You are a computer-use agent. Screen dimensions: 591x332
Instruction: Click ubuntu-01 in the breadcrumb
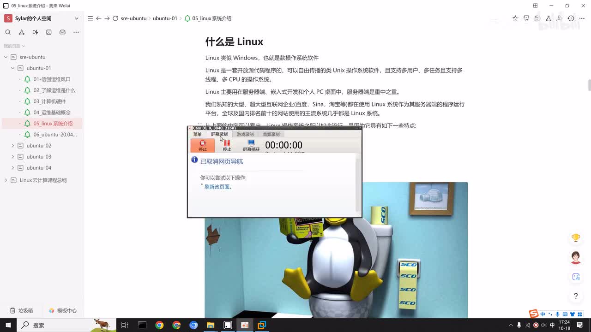tap(165, 18)
